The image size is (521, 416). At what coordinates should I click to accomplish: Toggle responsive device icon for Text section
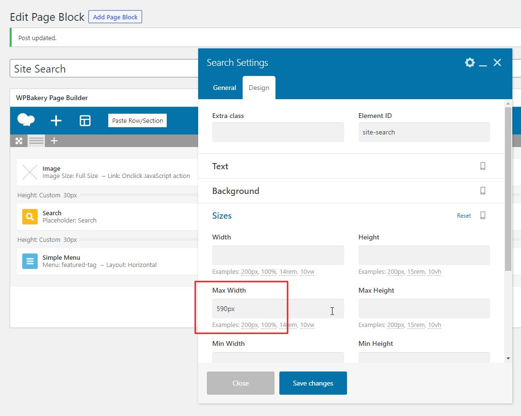pos(483,166)
